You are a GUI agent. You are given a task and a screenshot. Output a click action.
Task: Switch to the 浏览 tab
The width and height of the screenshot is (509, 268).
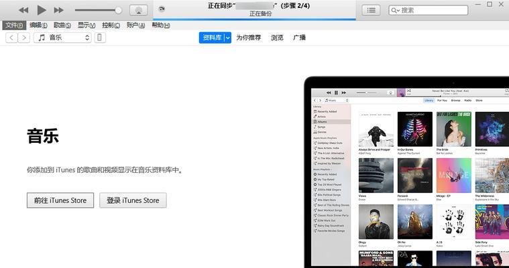coord(277,38)
